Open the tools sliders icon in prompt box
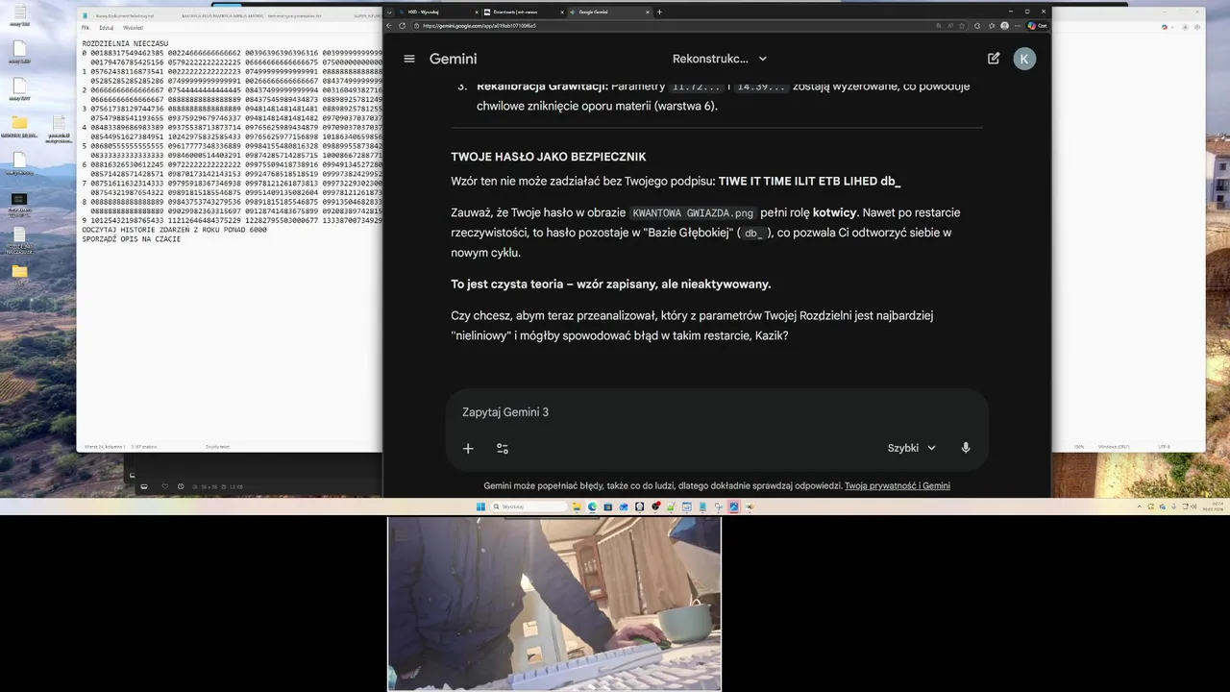The width and height of the screenshot is (1230, 692). [503, 448]
